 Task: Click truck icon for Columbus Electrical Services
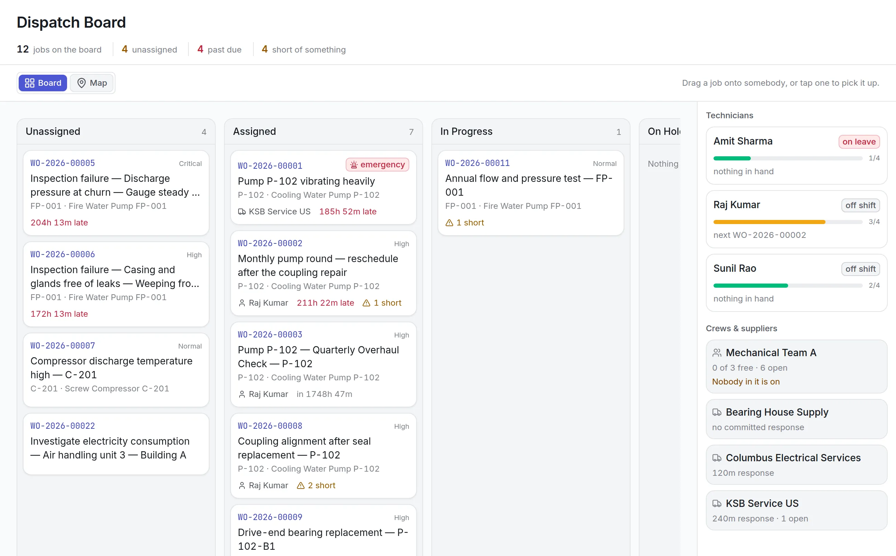pos(717,458)
